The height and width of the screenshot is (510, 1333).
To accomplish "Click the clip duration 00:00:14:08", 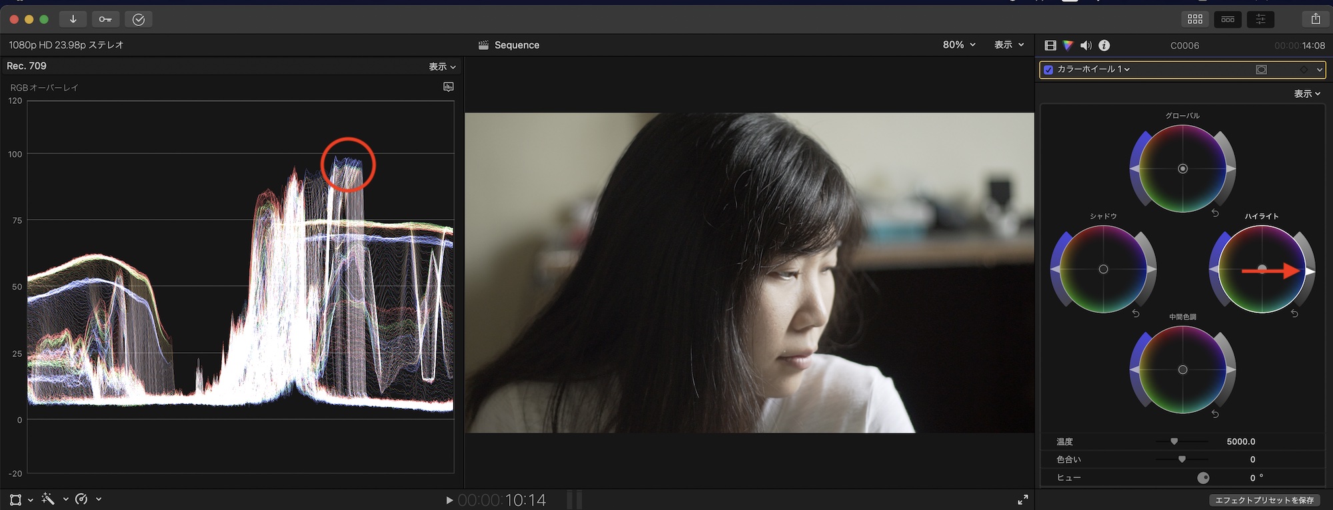I will 1299,45.
